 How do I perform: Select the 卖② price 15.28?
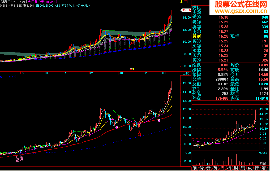coord(224,27)
